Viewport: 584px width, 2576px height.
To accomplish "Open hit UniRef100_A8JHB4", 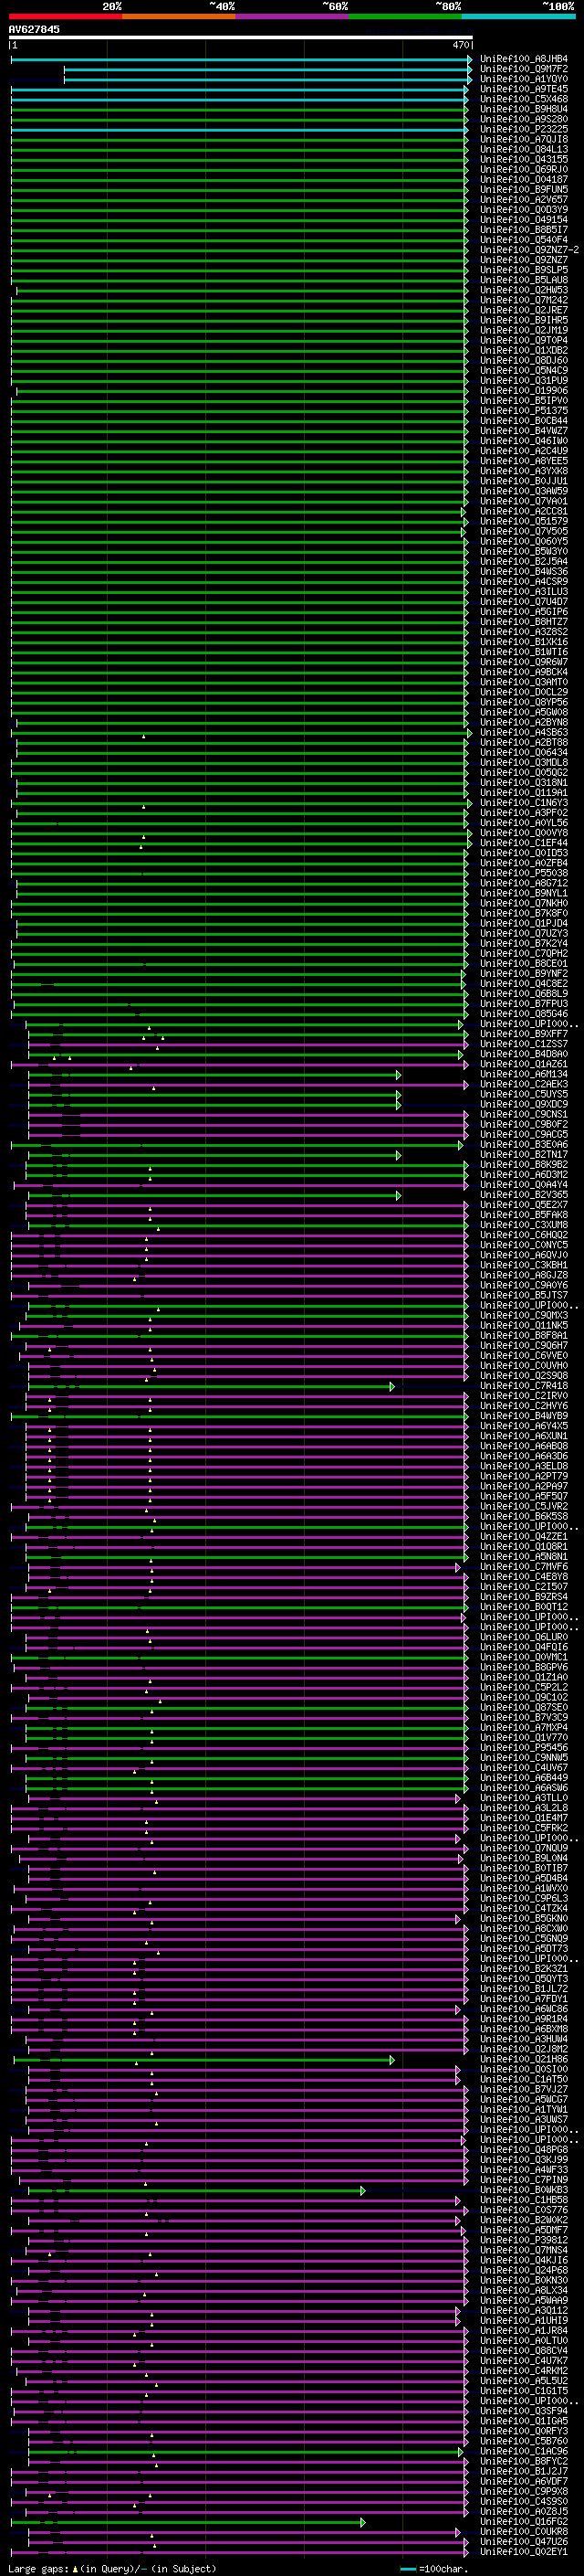I will pyautogui.click(x=523, y=59).
